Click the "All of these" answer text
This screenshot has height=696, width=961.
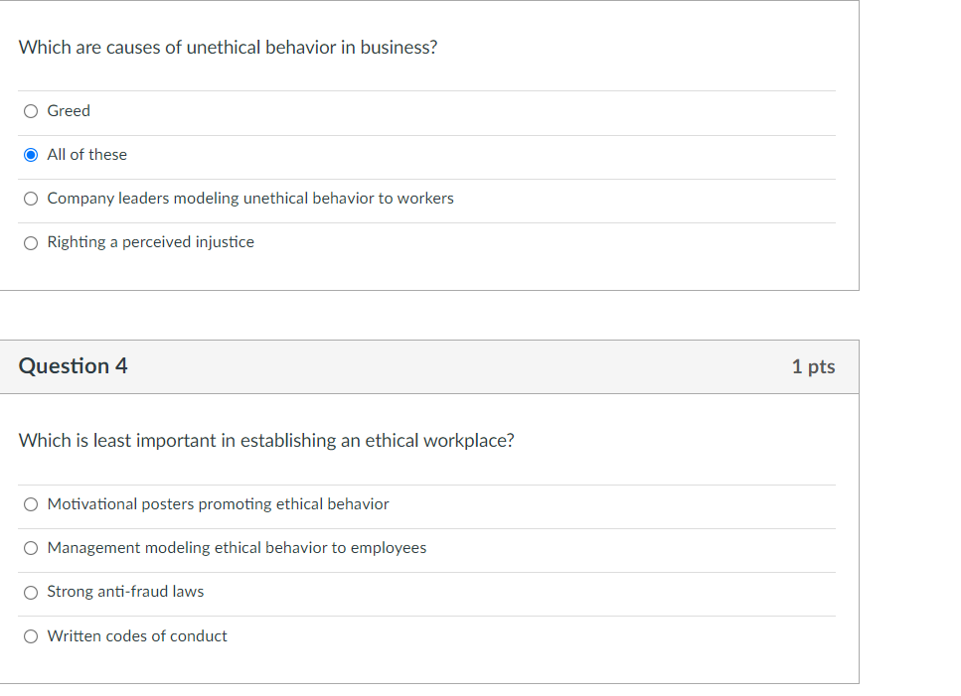(x=86, y=154)
